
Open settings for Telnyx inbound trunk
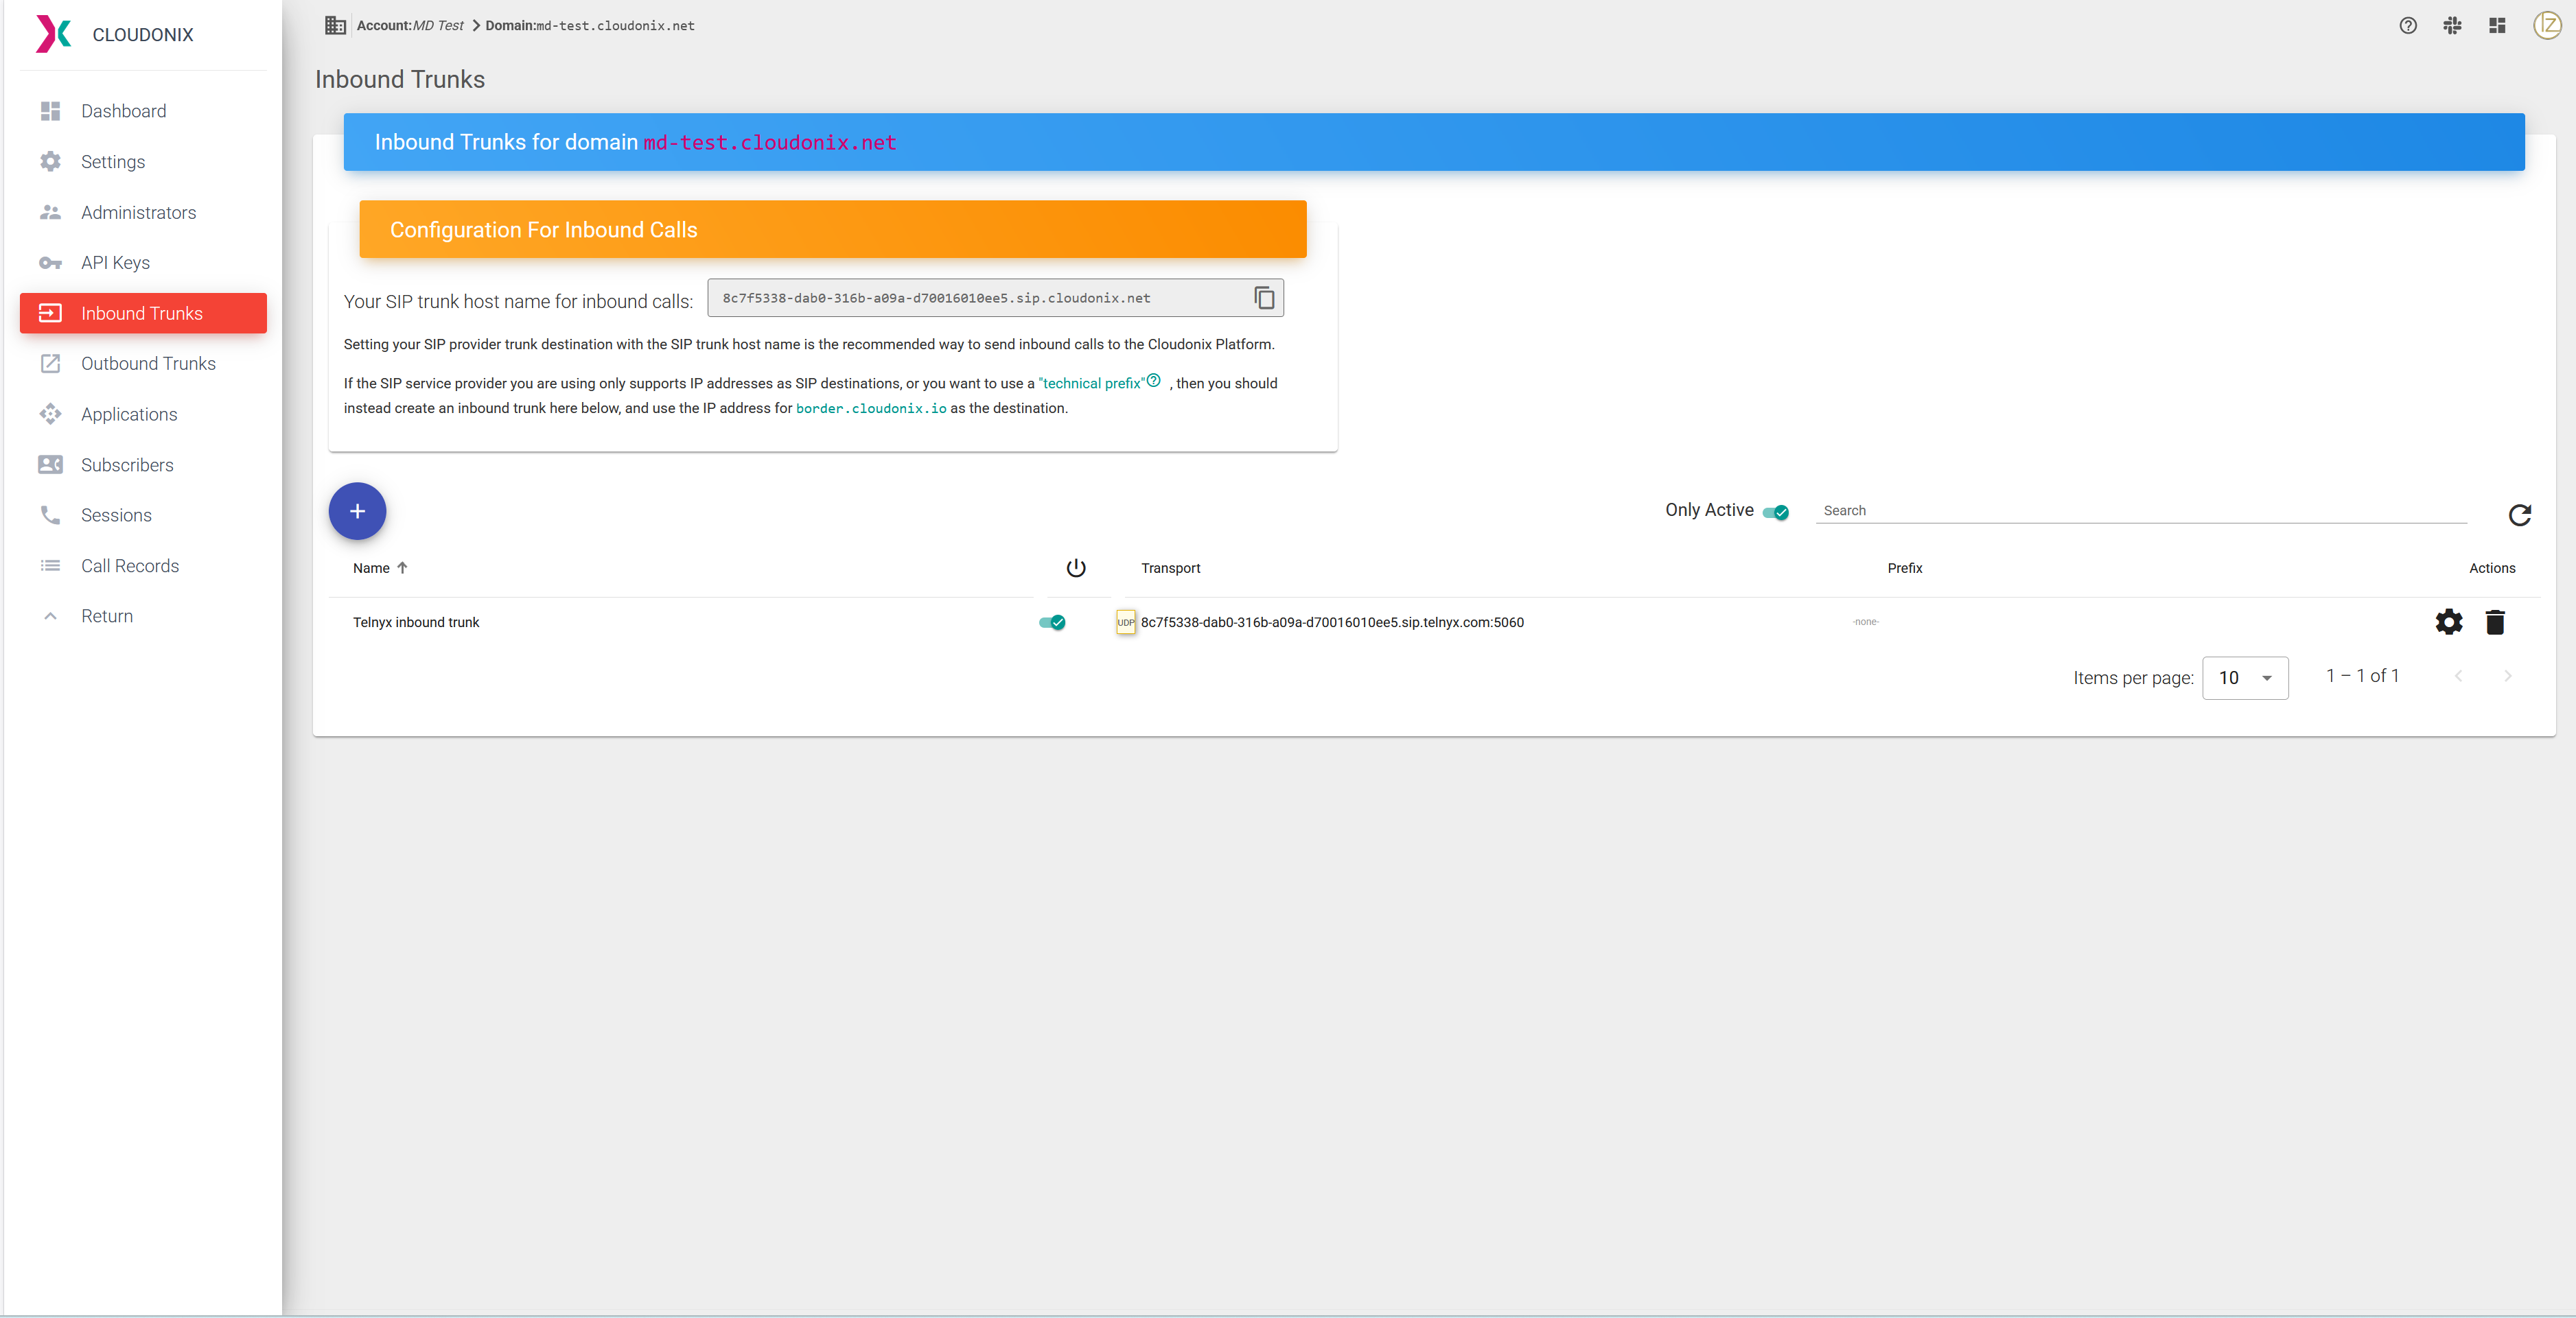pyautogui.click(x=2448, y=622)
